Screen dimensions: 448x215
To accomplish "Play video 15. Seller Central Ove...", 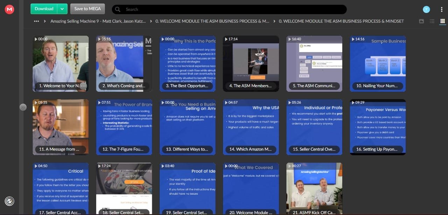I will point(315,127).
